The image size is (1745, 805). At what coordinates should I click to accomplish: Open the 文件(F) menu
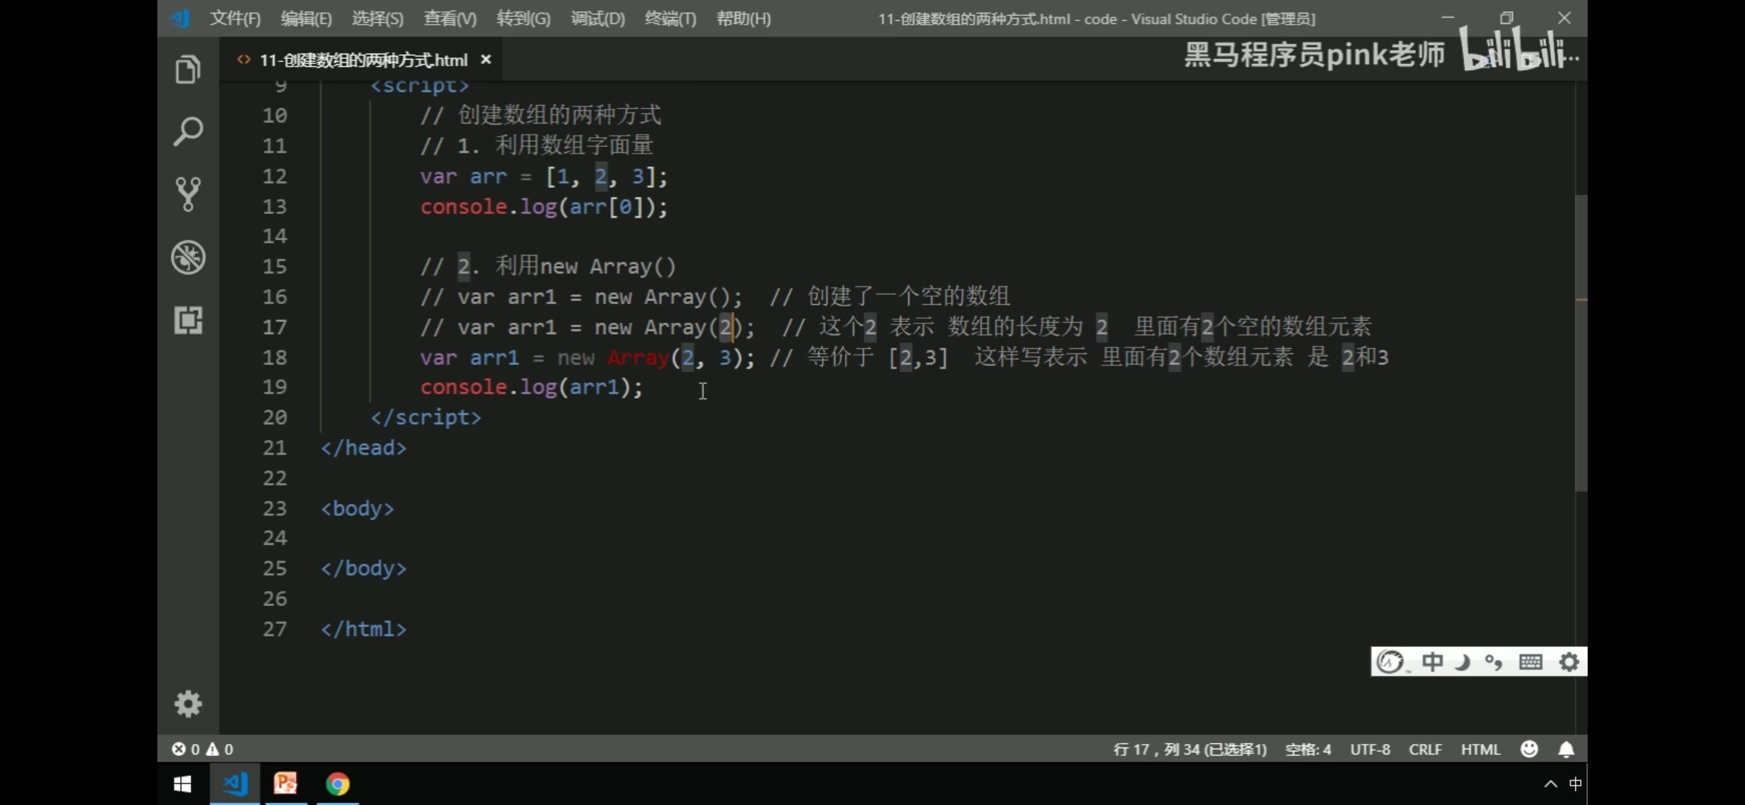(235, 19)
